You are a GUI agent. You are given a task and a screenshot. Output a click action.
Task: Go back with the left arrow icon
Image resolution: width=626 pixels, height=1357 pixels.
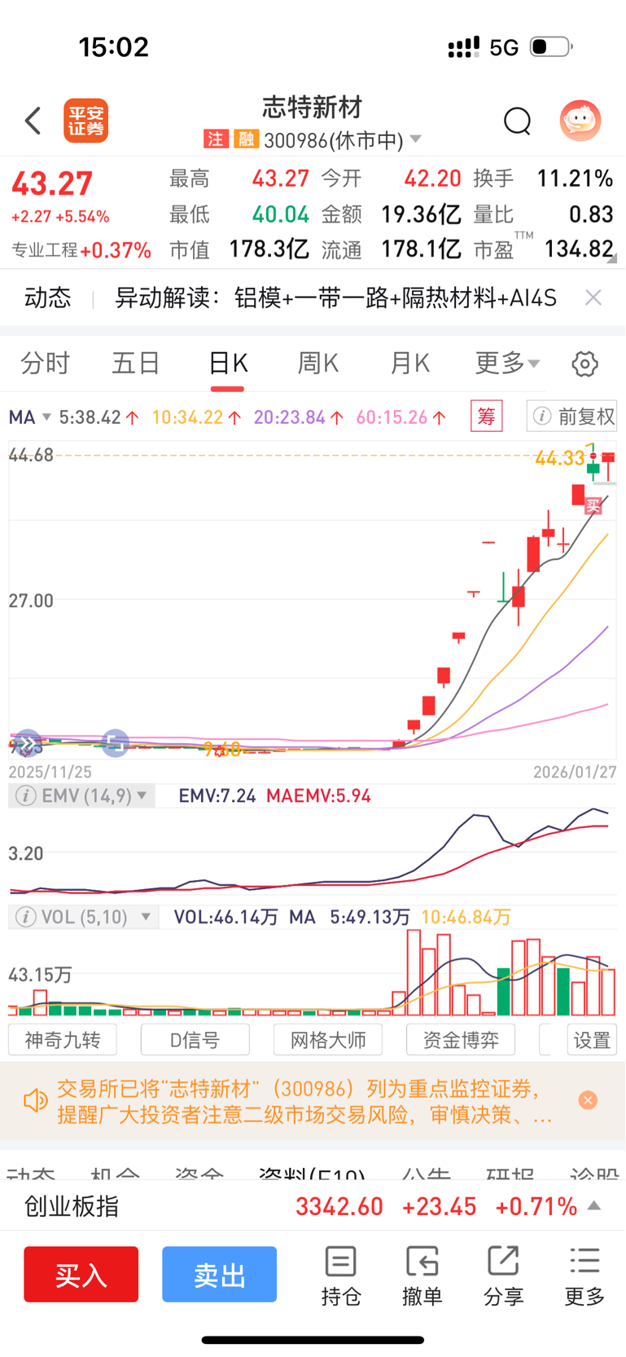pyautogui.click(x=33, y=121)
